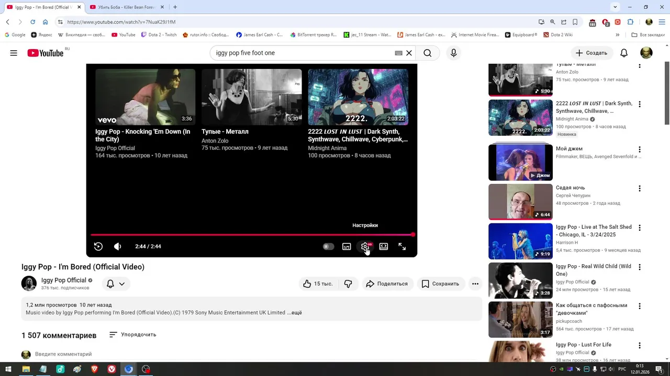Click the red video progress bar
The height and width of the screenshot is (376, 670).
coord(252,234)
